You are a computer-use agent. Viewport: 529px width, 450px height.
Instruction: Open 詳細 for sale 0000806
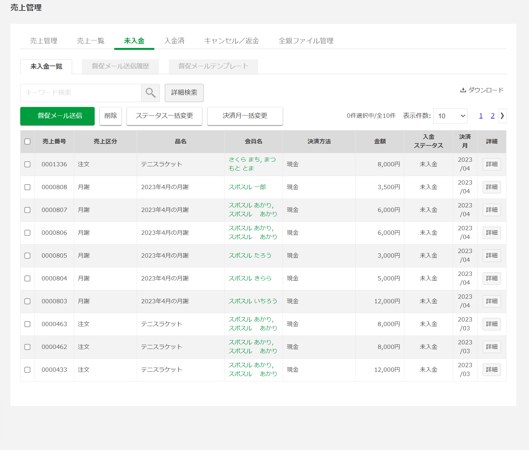pos(492,233)
